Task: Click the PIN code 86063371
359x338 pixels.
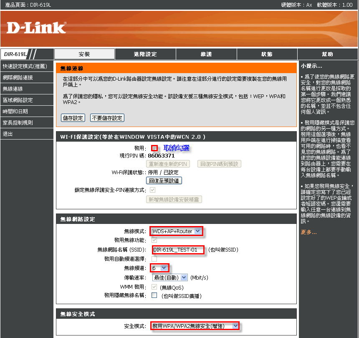Action: [x=161, y=155]
